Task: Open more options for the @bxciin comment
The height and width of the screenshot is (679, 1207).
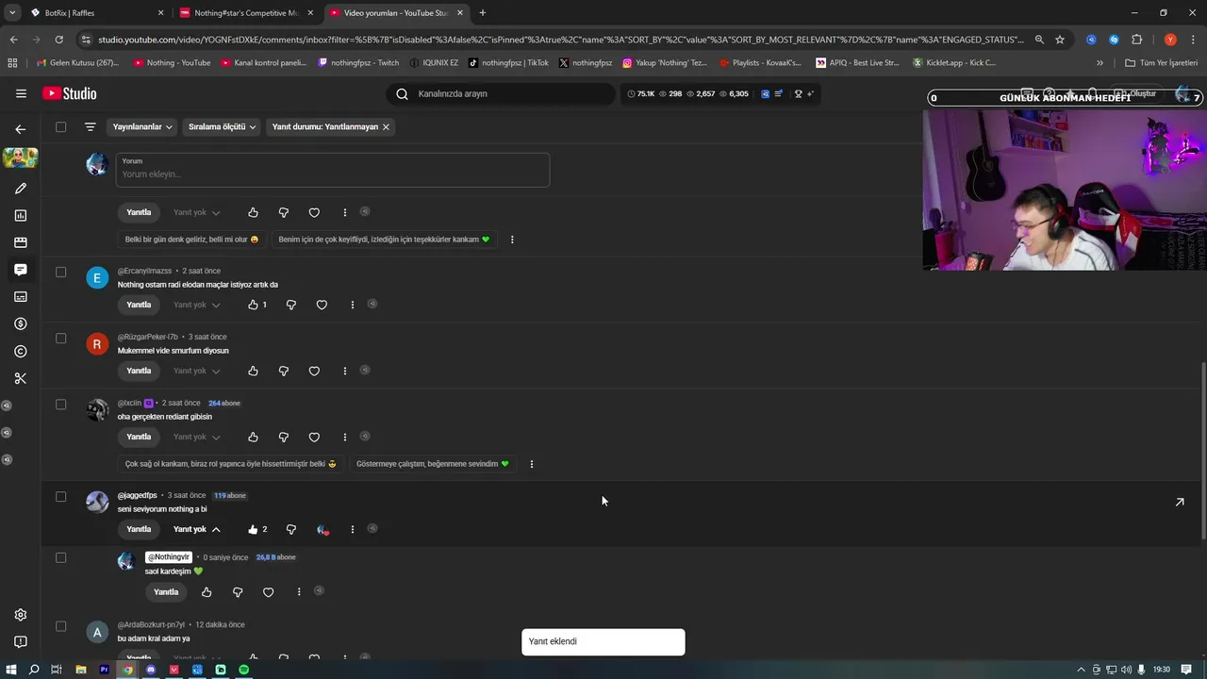Action: coord(344,437)
